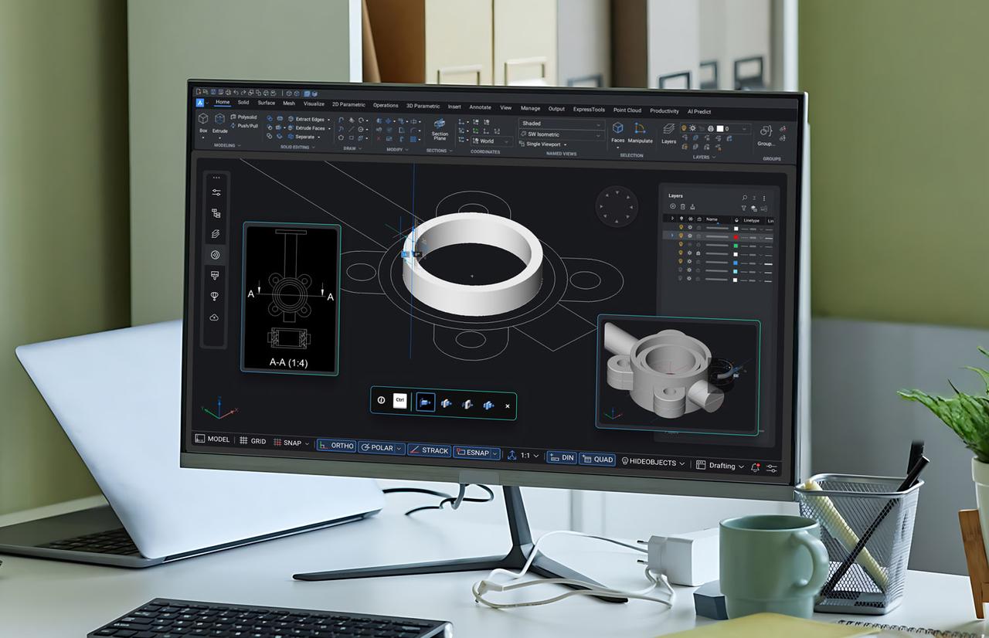This screenshot has height=638, width=989.
Task: Expand the SW Isometric views dropdown
Action: [598, 135]
